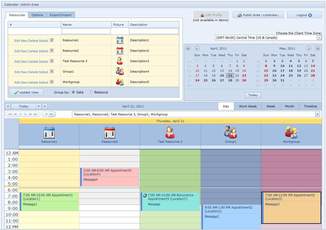Click the zoom-in plus icon on the scheduler toolbar
The image size is (326, 230).
[46, 114]
